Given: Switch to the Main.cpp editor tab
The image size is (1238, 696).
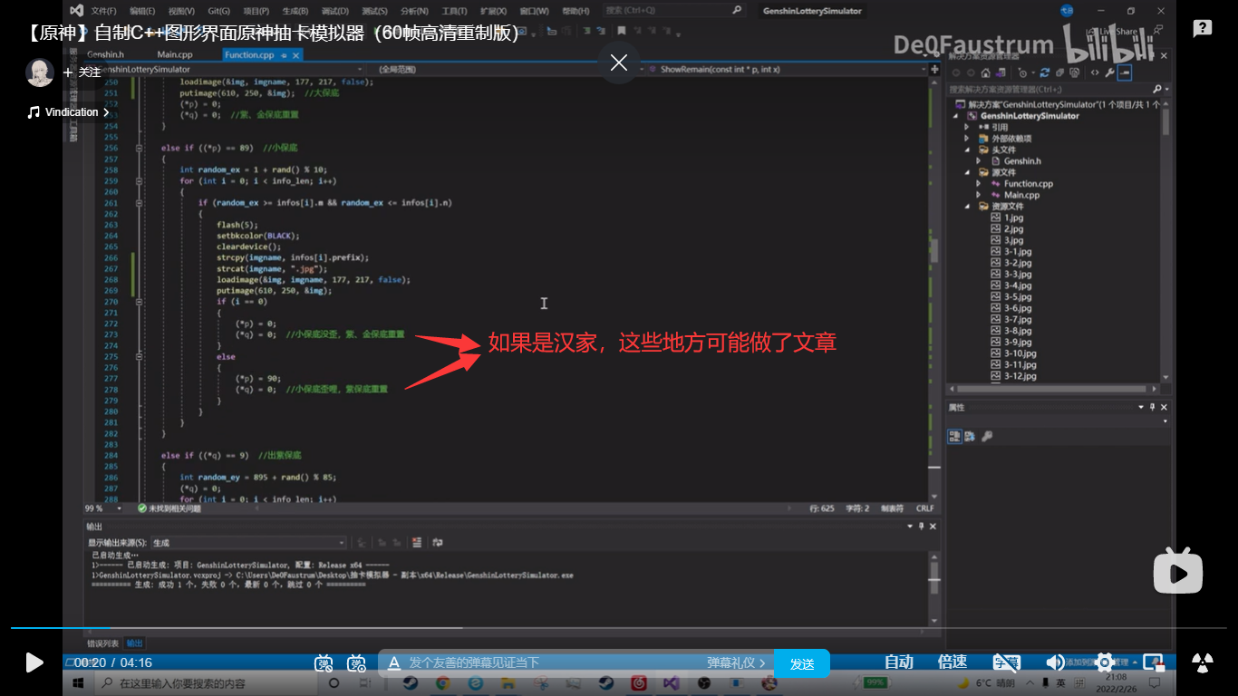Looking at the screenshot, I should tap(175, 55).
